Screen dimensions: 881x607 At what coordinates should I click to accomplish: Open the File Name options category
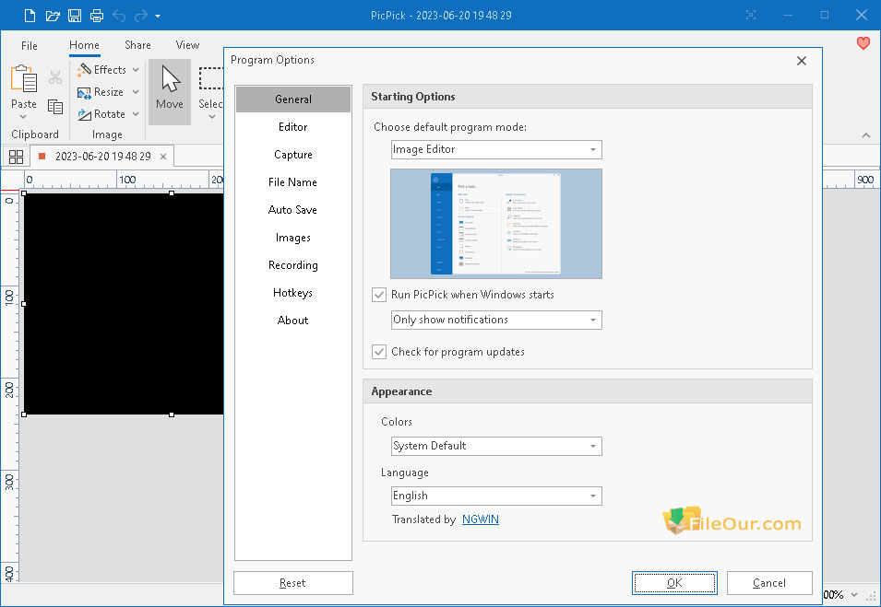pyautogui.click(x=293, y=181)
